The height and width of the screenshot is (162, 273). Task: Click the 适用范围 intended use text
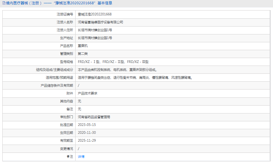coord(135,77)
